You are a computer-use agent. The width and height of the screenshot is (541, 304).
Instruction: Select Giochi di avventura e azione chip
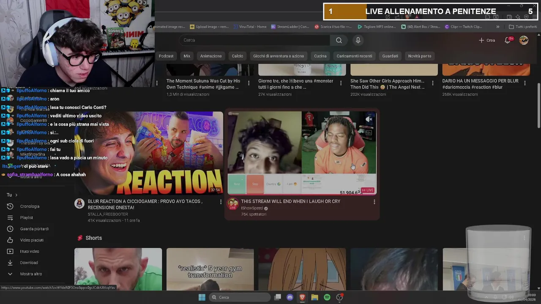[279, 56]
